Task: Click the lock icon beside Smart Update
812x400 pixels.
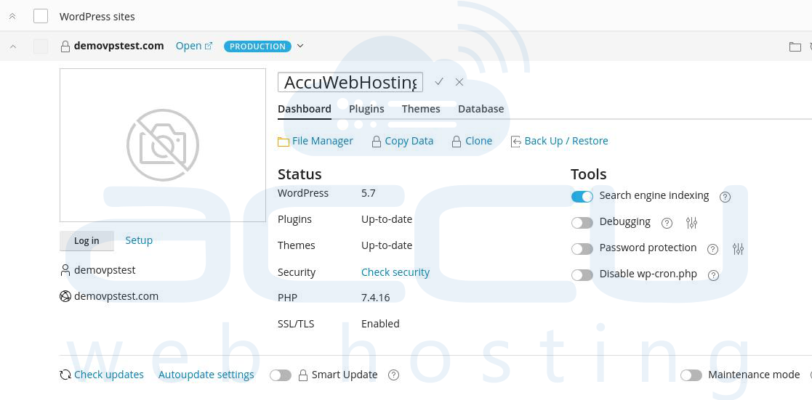Action: pyautogui.click(x=303, y=375)
